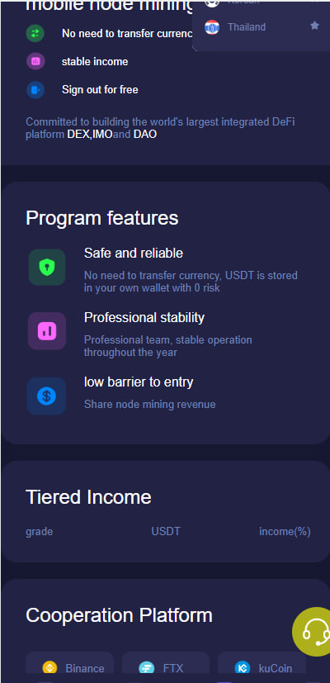Open the kuCoin cooperation platform

tap(262, 667)
